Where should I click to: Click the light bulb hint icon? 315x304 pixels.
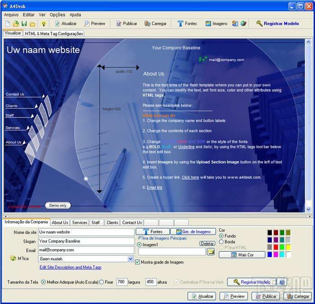pyautogui.click(x=43, y=24)
